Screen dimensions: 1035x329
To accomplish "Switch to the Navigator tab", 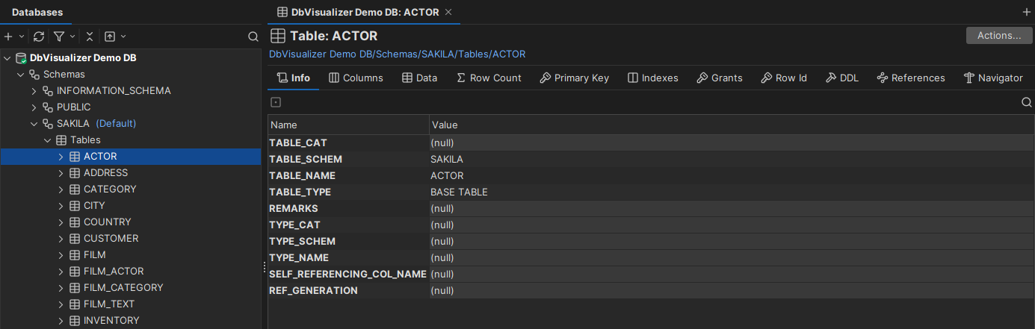I will [x=993, y=78].
